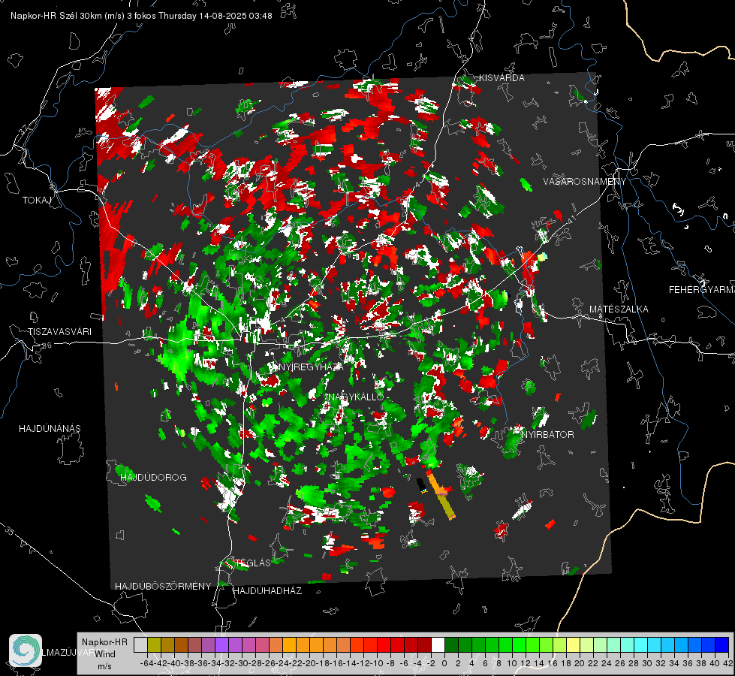Click the radar title text with timestamp 03:48
Image resolution: width=735 pixels, height=676 pixels.
click(x=141, y=16)
